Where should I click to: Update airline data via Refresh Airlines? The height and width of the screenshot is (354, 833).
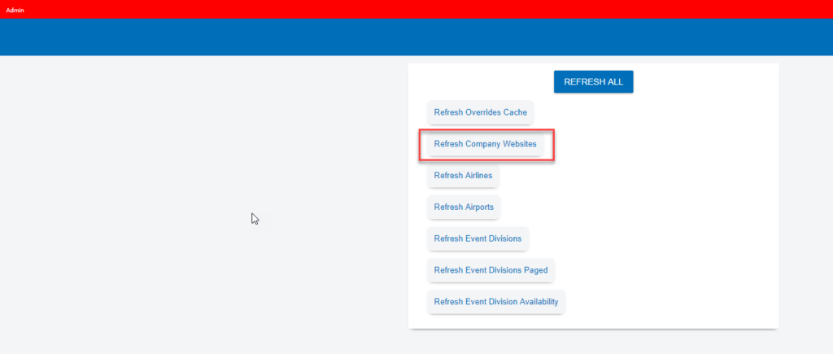click(x=463, y=175)
